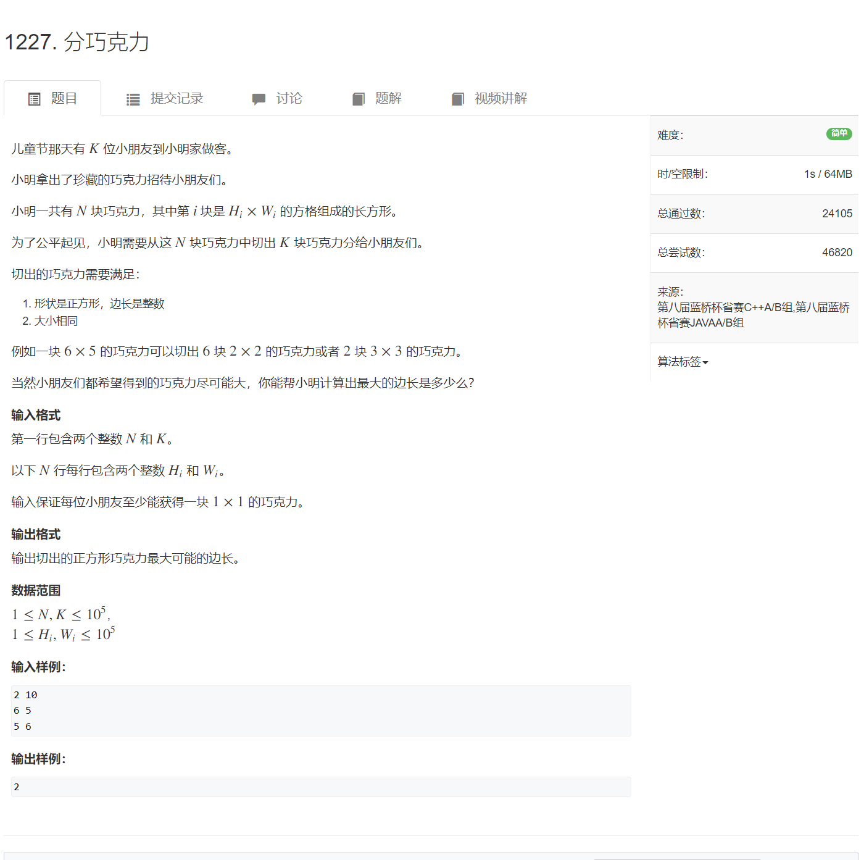
Task: Click the problem title 1227. 分巧克力
Action: [77, 42]
